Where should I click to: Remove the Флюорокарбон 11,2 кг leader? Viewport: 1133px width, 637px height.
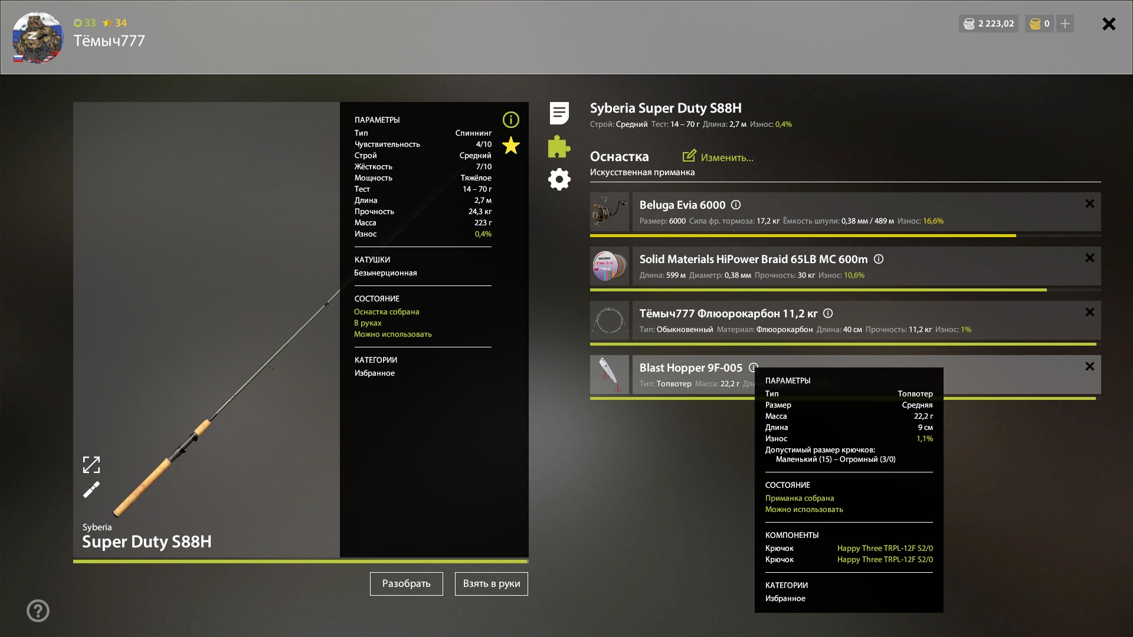click(x=1090, y=312)
